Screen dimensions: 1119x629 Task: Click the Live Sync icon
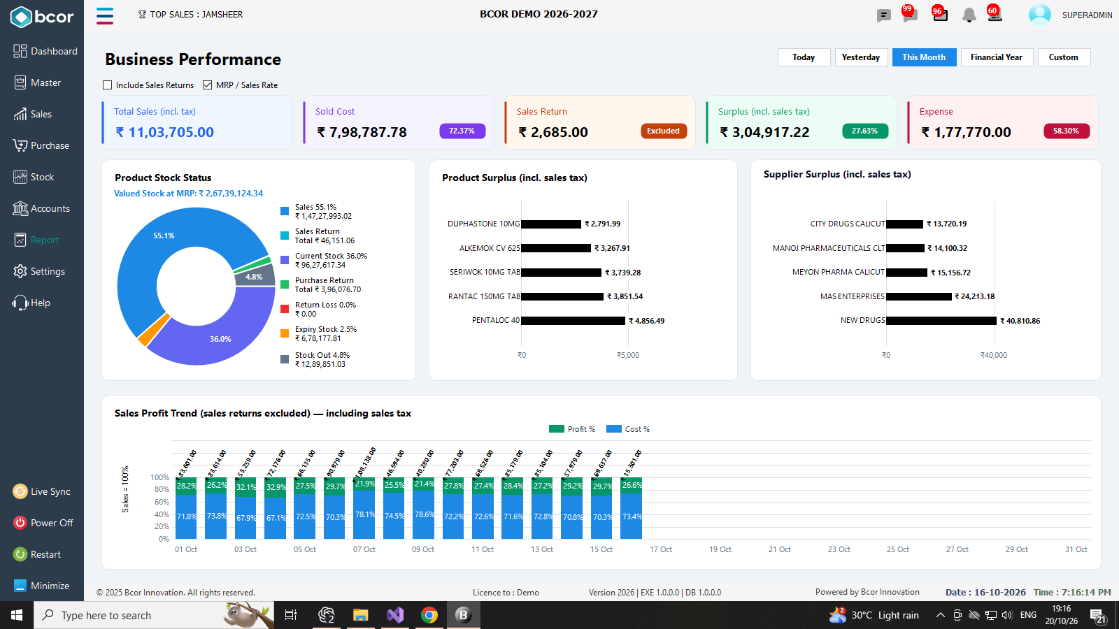(x=20, y=491)
